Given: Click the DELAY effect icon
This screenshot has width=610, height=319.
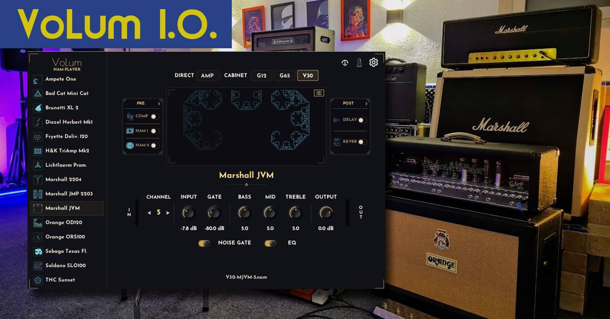Looking at the screenshot, I should click(338, 120).
